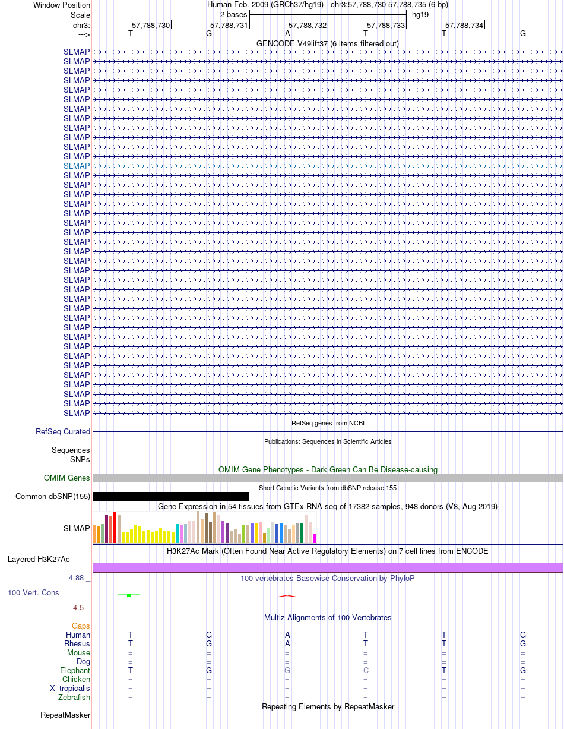Image resolution: width=564 pixels, height=729 pixels.
Task: Select the Mouse alignment row label
Action: pos(79,653)
